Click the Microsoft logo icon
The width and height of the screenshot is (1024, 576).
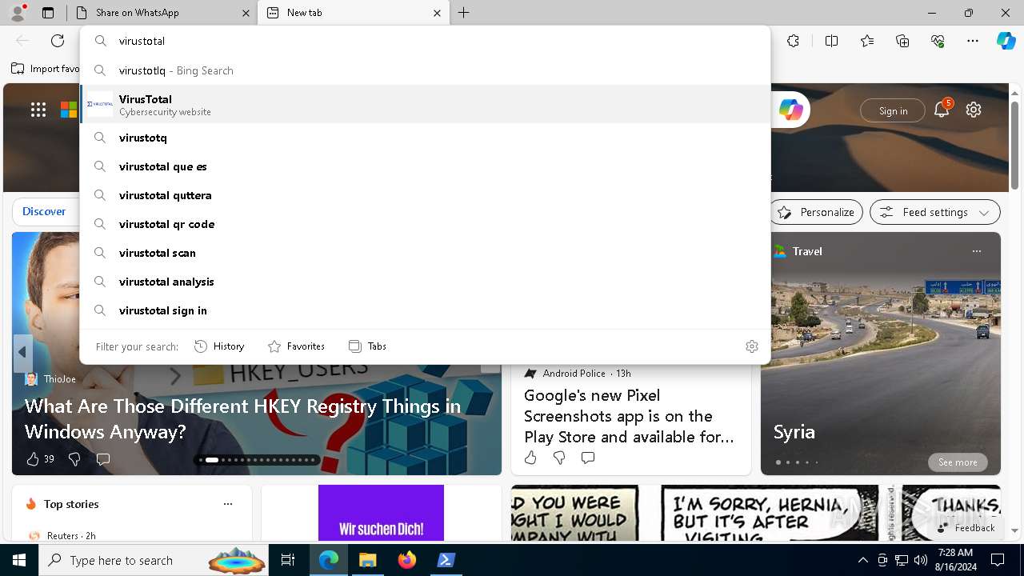tap(70, 110)
